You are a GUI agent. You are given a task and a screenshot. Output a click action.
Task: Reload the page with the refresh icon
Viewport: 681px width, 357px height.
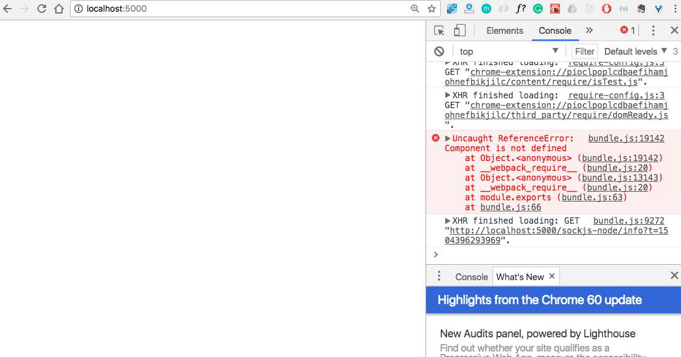pyautogui.click(x=42, y=9)
